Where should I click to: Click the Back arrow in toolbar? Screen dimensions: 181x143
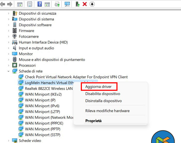pyautogui.click(x=3, y=4)
